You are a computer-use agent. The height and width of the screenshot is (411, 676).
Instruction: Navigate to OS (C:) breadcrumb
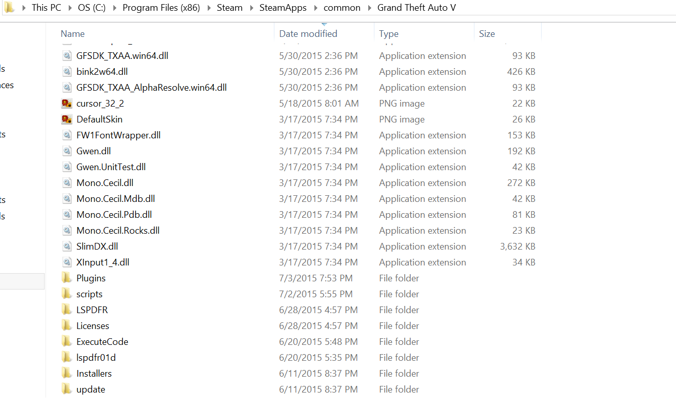point(92,8)
